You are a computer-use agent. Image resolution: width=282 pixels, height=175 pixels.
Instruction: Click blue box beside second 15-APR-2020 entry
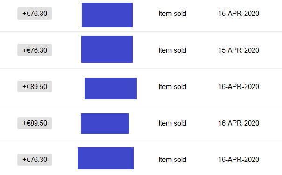coord(107,49)
